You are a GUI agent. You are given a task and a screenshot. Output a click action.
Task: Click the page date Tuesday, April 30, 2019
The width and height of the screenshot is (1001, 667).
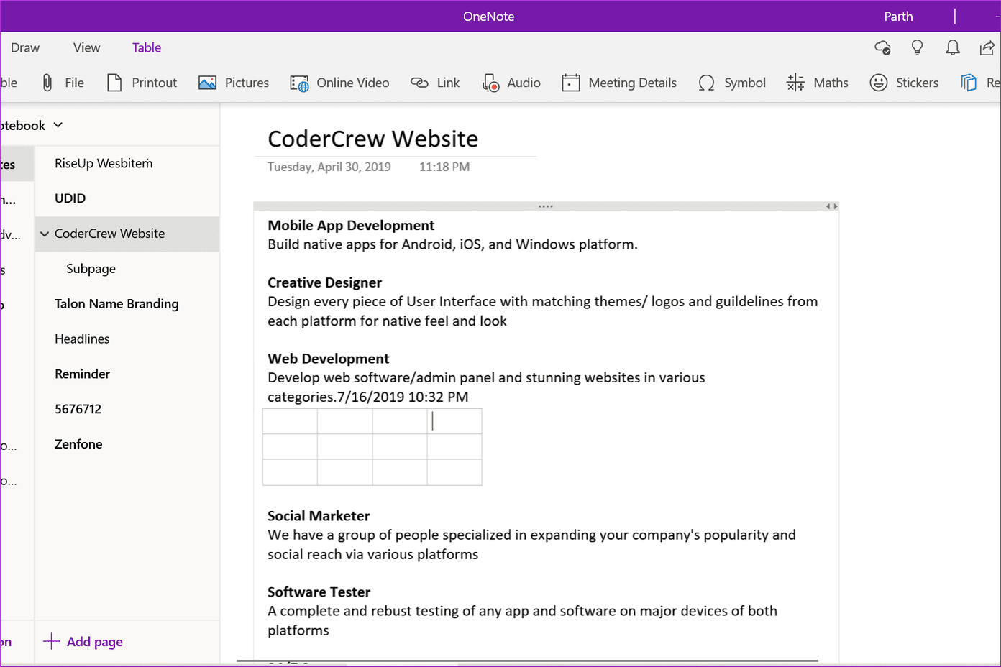point(329,167)
